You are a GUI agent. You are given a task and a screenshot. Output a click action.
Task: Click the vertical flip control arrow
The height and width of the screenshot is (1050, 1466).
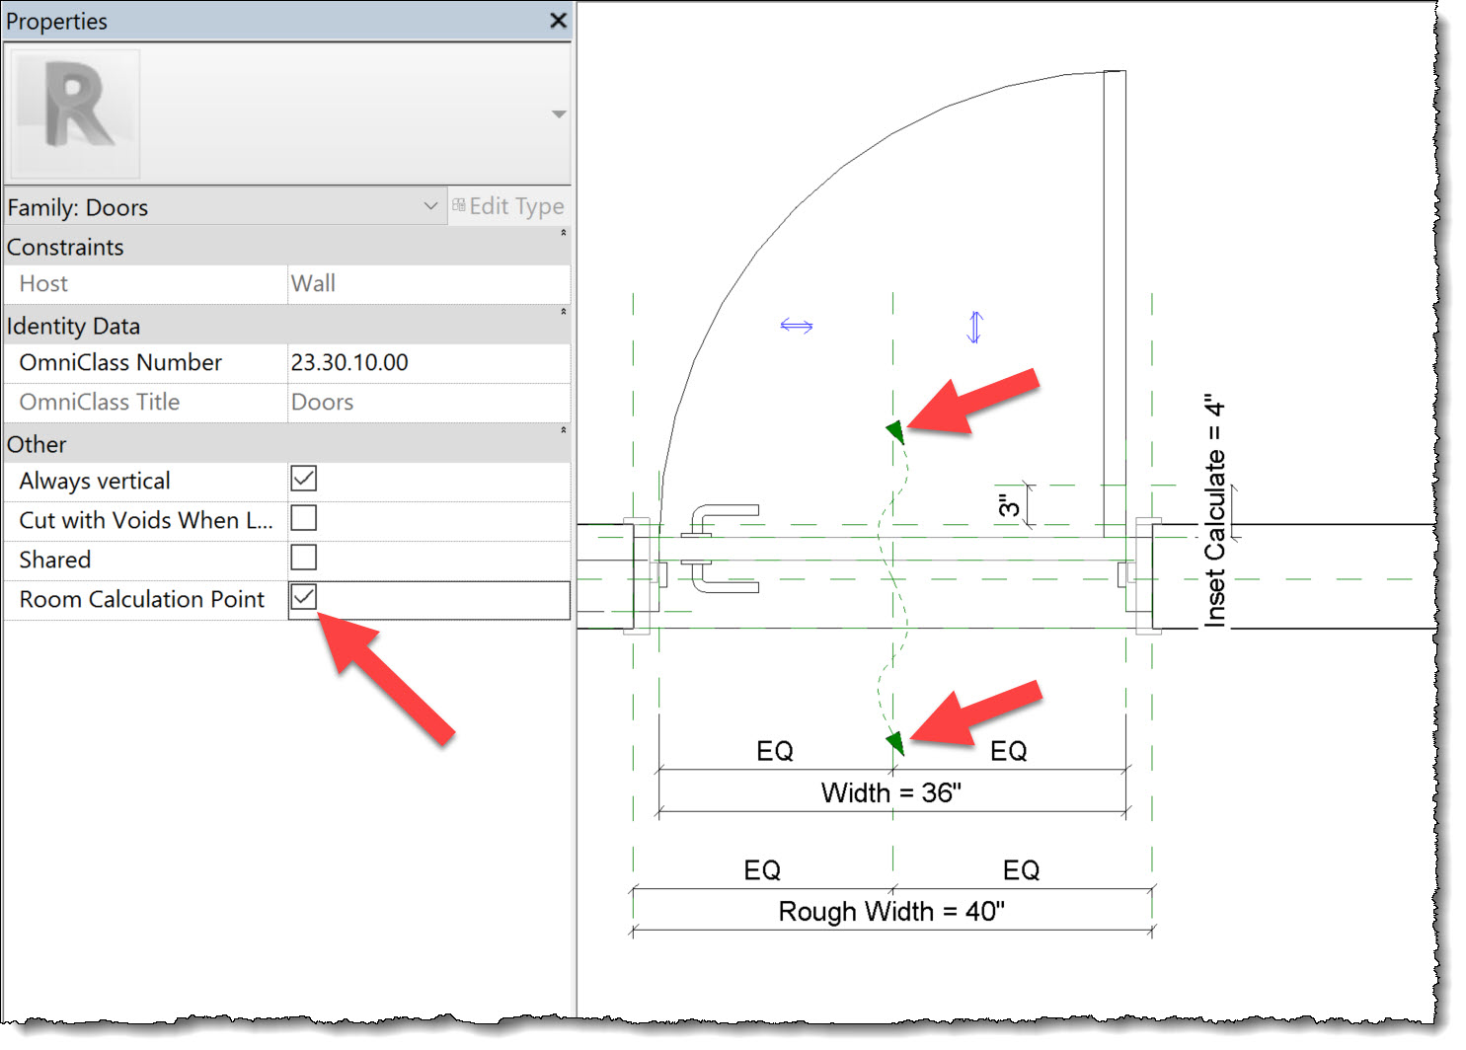tap(973, 326)
